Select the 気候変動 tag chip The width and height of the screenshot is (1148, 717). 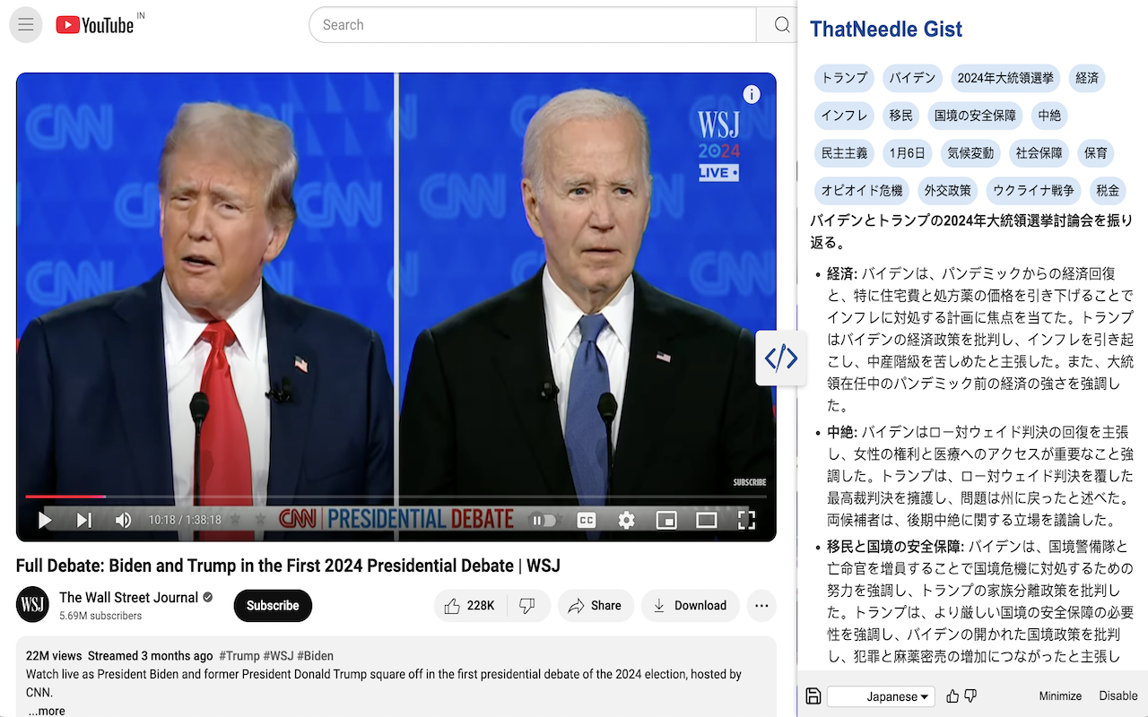(x=970, y=153)
